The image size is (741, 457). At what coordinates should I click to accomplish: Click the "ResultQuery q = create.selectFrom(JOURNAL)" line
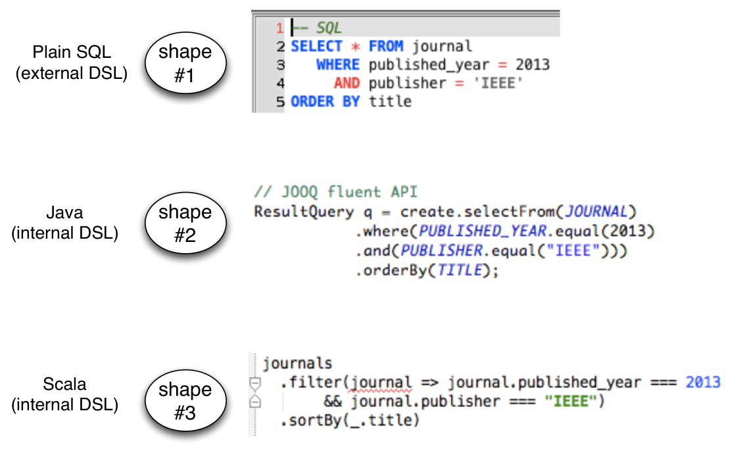tap(446, 212)
